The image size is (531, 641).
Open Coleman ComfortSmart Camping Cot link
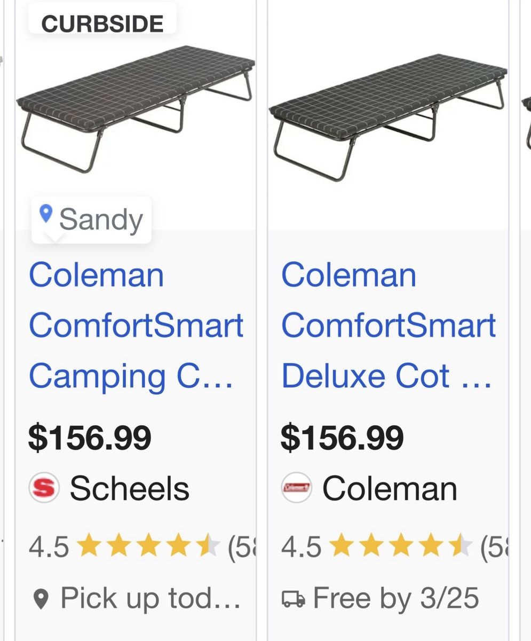pos(136,325)
